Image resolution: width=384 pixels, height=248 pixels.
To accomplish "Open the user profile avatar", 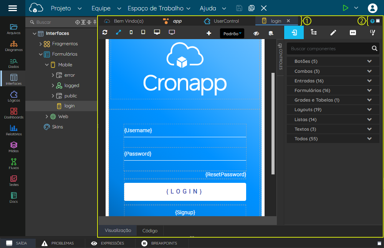I will pyautogui.click(x=372, y=8).
